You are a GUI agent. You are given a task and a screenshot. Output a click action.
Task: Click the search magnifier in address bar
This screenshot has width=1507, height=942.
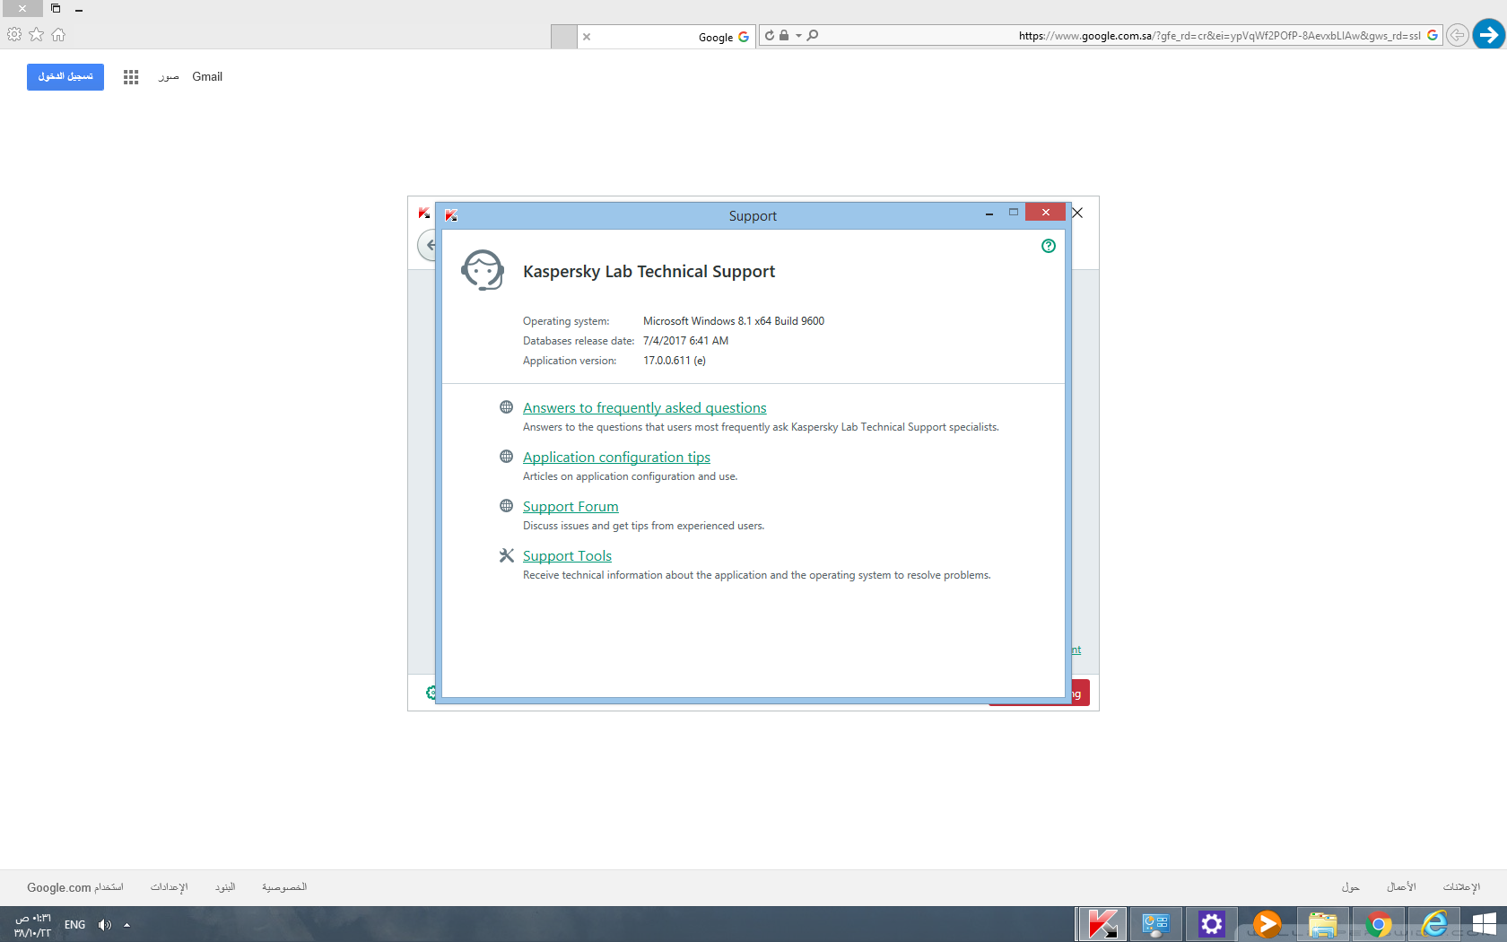(x=813, y=35)
